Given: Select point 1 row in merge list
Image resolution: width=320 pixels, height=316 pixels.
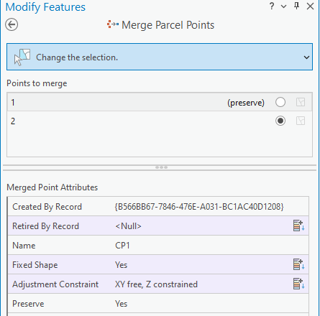Looking at the screenshot, I should pos(160,102).
